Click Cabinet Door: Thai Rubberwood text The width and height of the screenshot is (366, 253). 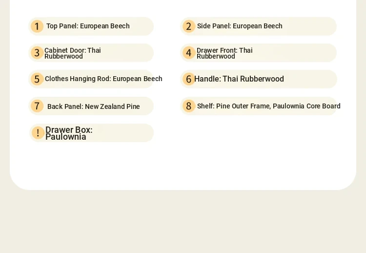click(73, 53)
